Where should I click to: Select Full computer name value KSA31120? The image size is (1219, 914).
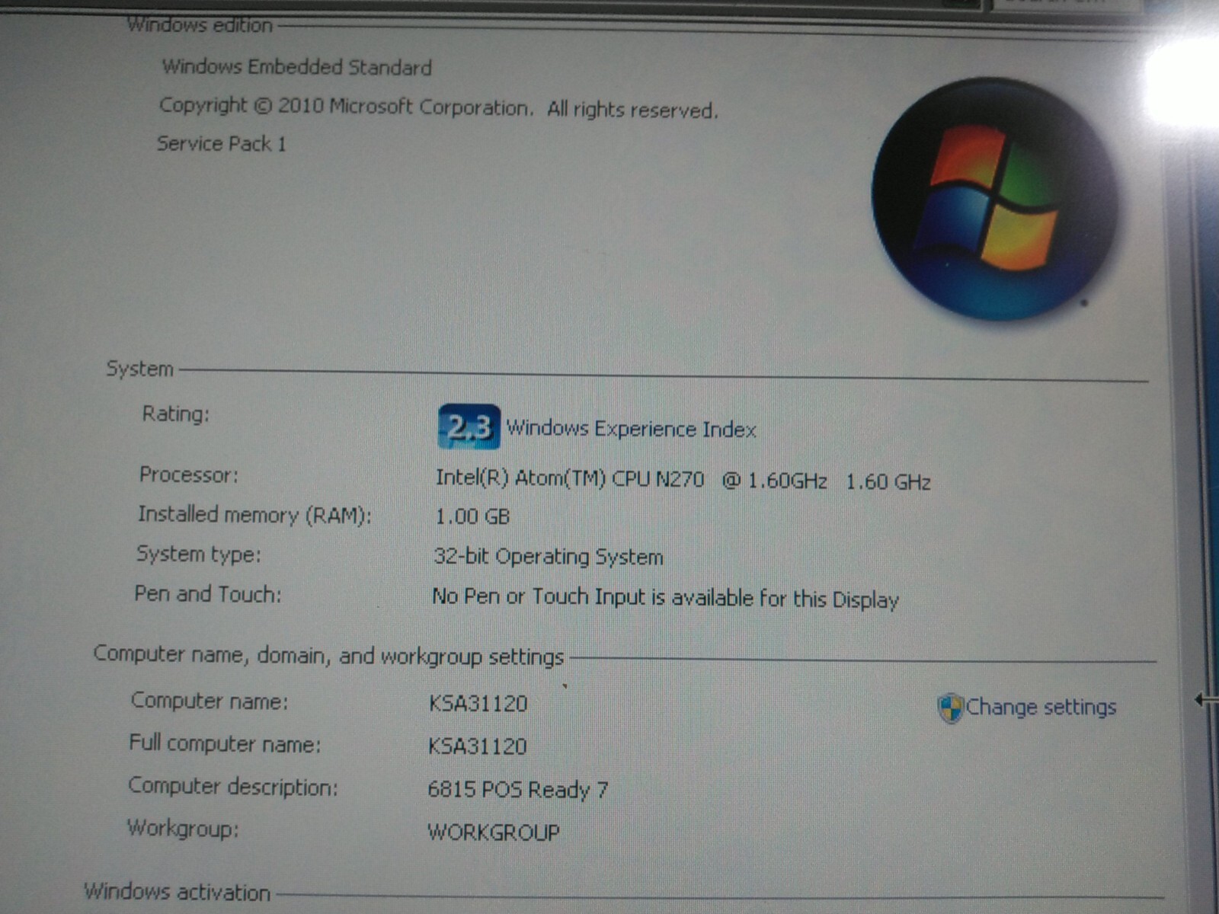tap(477, 745)
